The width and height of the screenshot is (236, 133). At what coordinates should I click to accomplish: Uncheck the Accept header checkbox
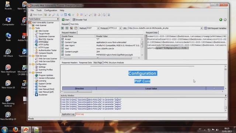[x=62, y=39]
